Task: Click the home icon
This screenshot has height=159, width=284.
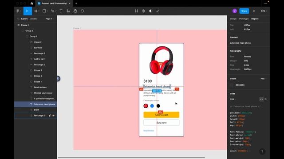Action: 32,4
